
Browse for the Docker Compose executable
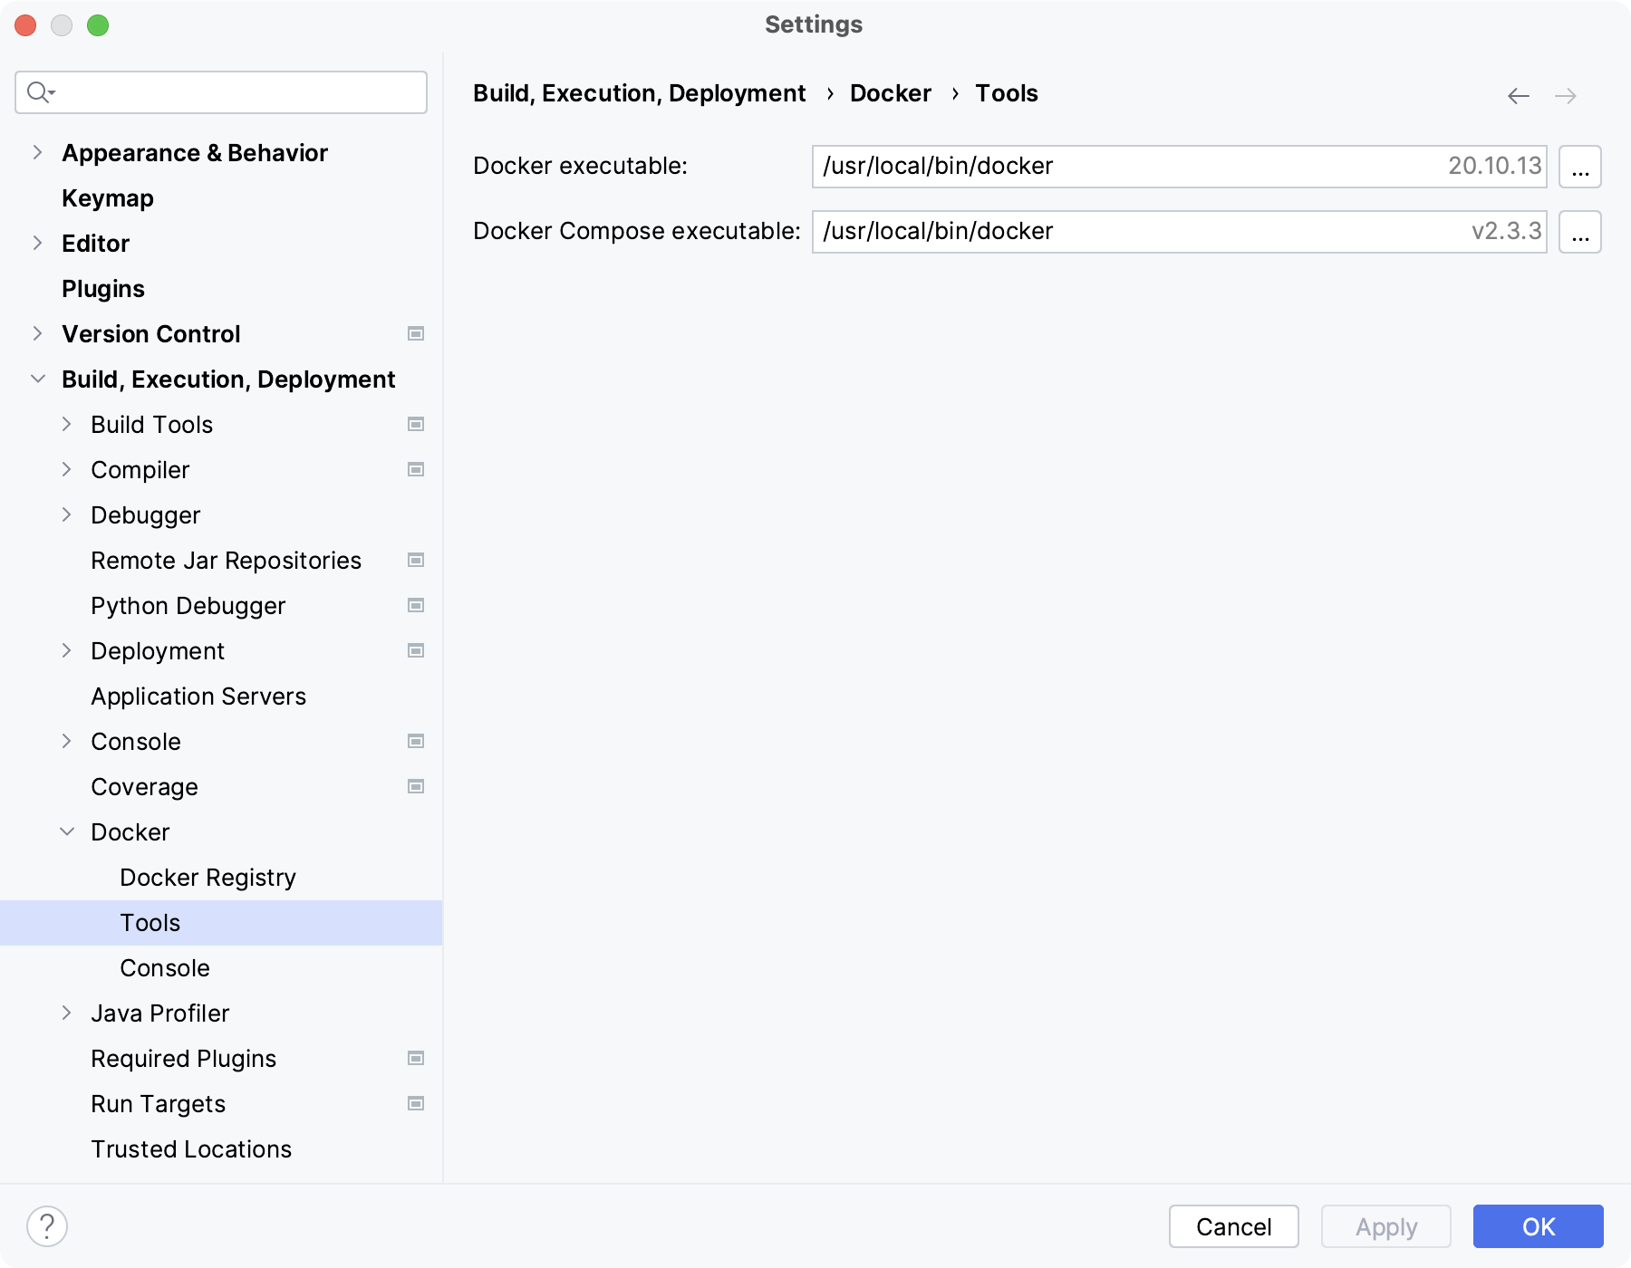[1580, 231]
